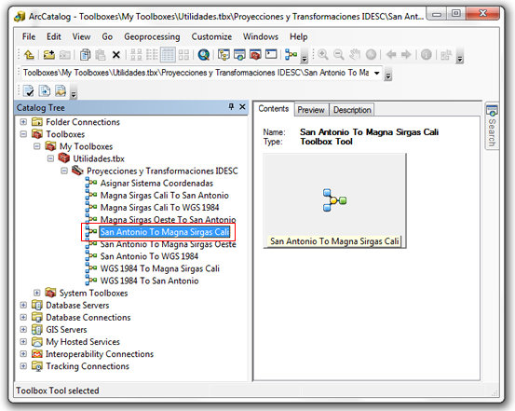The image size is (515, 411).
Task: Switch to the Preview tab
Action: [311, 110]
